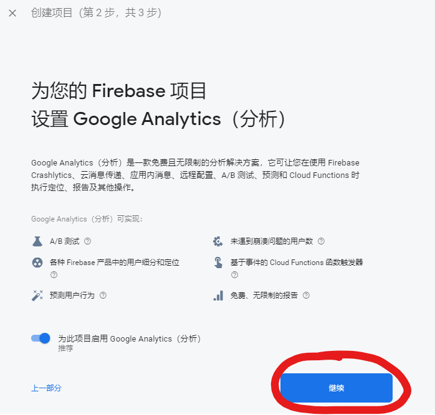Click help icon next to 免费、无限制的报告
Screen dimensions: 435x415
pos(307,296)
